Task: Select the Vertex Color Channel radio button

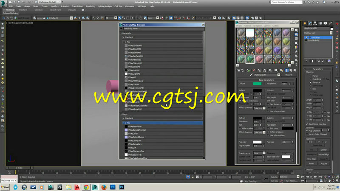Action: point(307,134)
